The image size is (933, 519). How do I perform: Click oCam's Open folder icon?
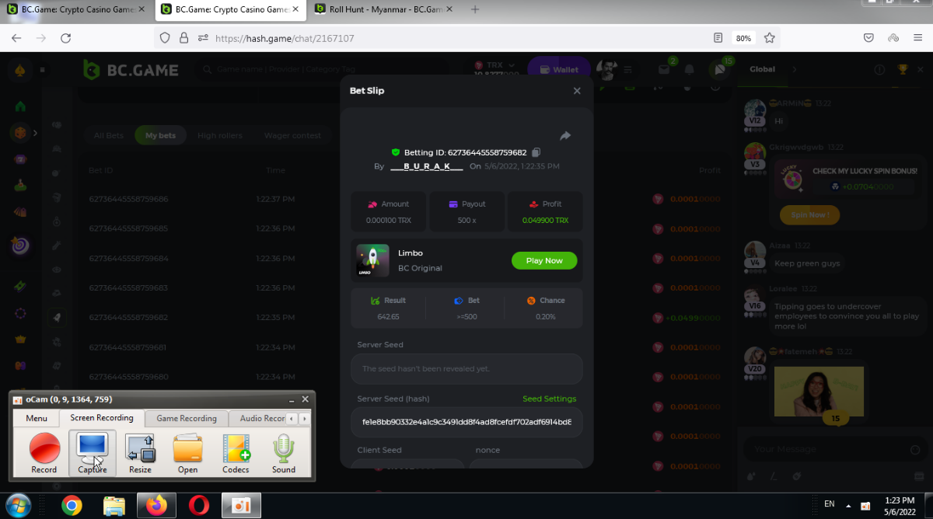click(187, 451)
